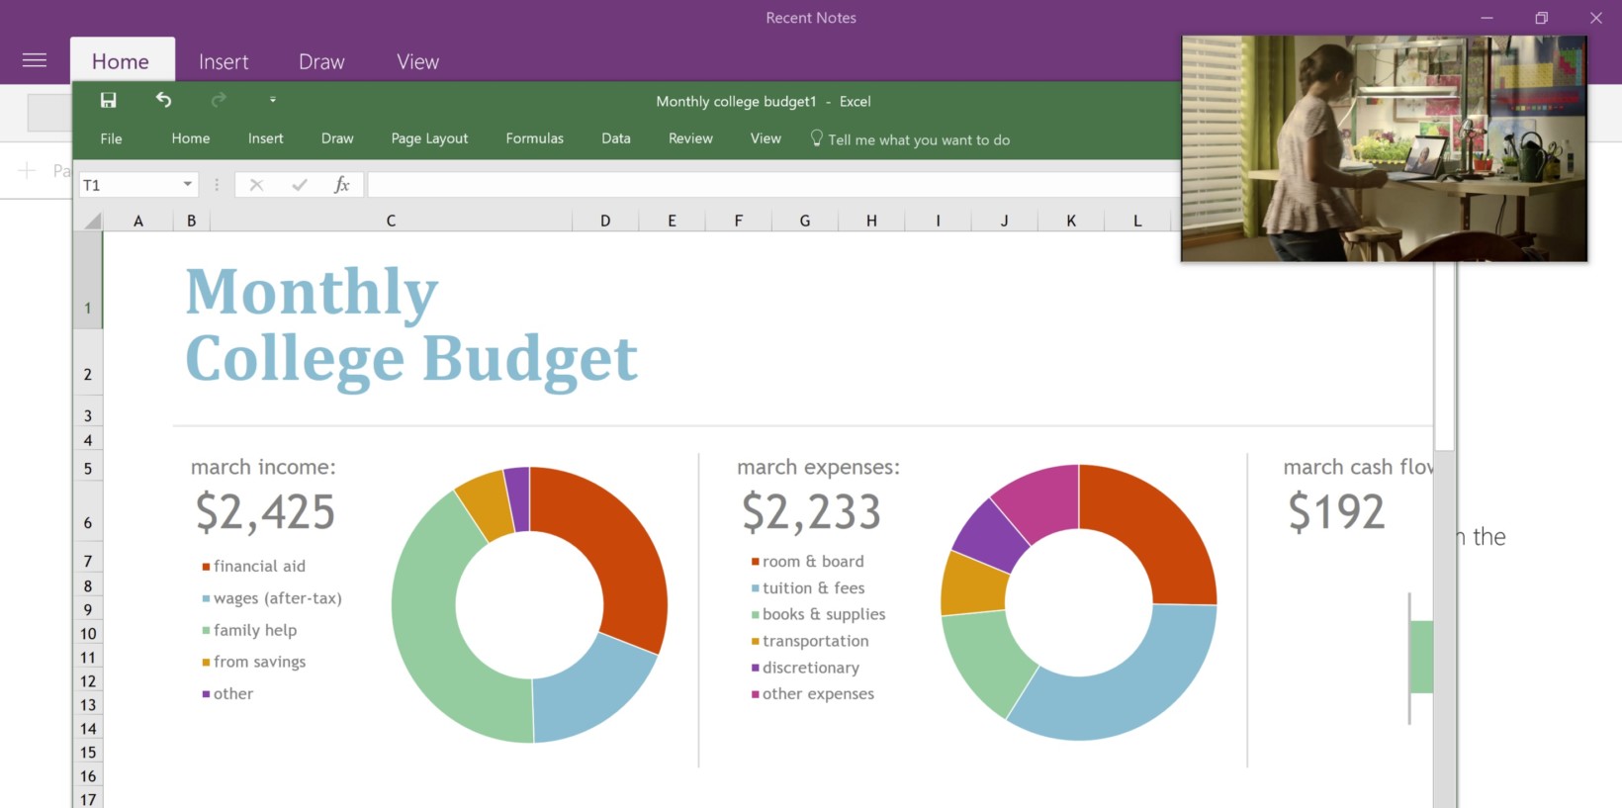
Task: Switch to OneNote Draw tab
Action: pos(321,61)
